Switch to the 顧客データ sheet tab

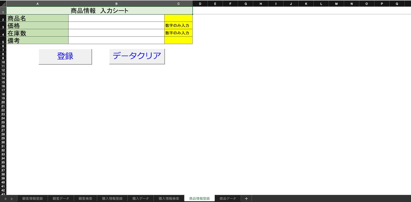click(61, 199)
